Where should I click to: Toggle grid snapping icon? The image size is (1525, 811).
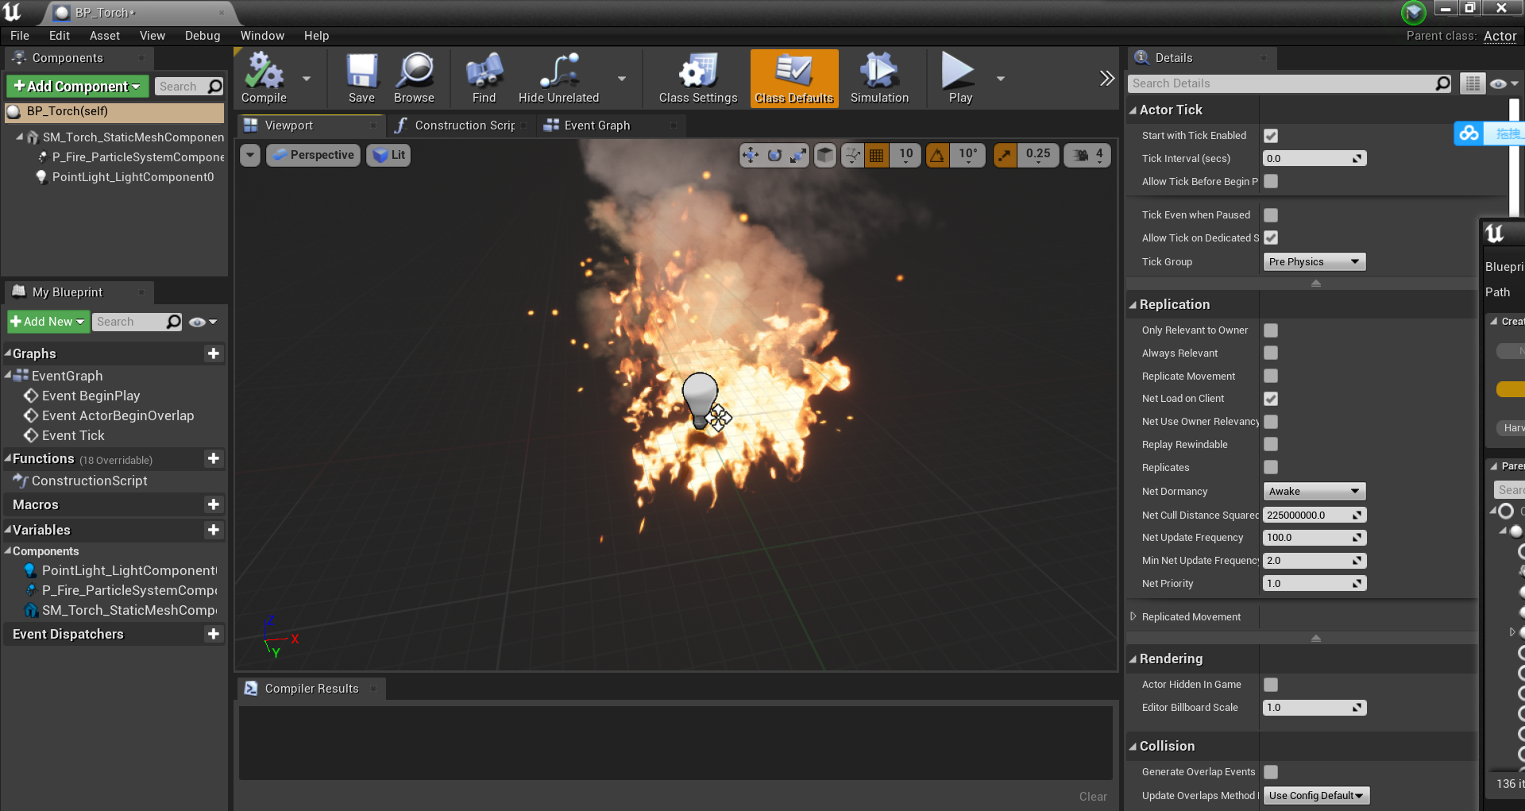point(876,155)
